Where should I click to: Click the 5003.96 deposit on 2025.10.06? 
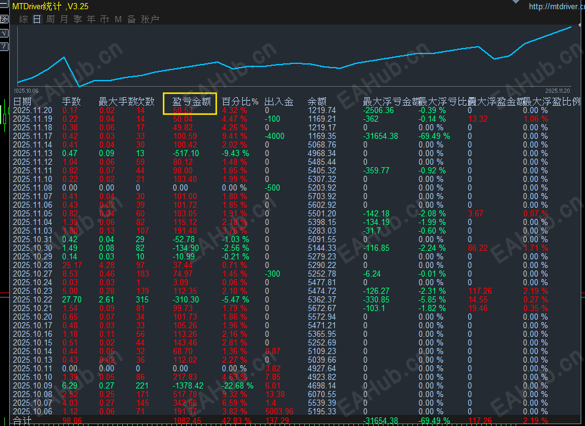(x=279, y=411)
